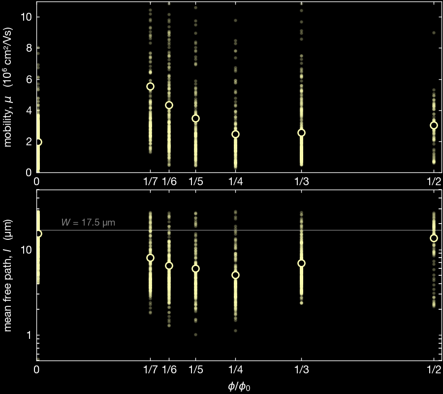
Task: Click the 1/2 tick label under top plot
Action: pos(434,181)
